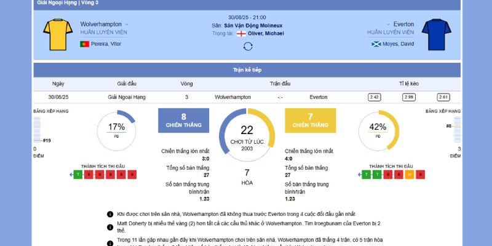492x246 pixels.
Task: Click Wolverhampton's #19 ranking bar marker
Action: tap(43, 140)
